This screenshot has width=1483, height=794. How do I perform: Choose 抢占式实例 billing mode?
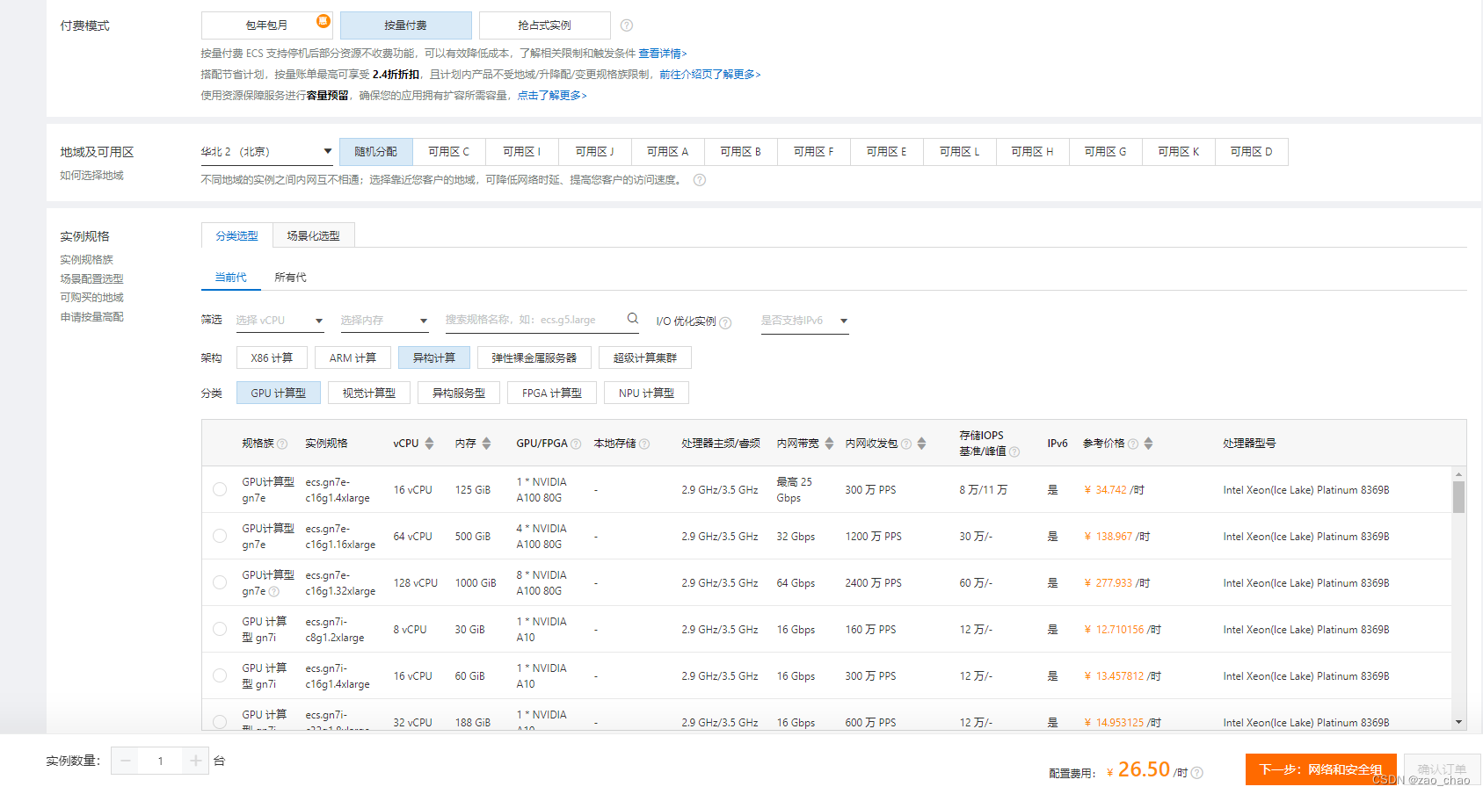coord(545,25)
